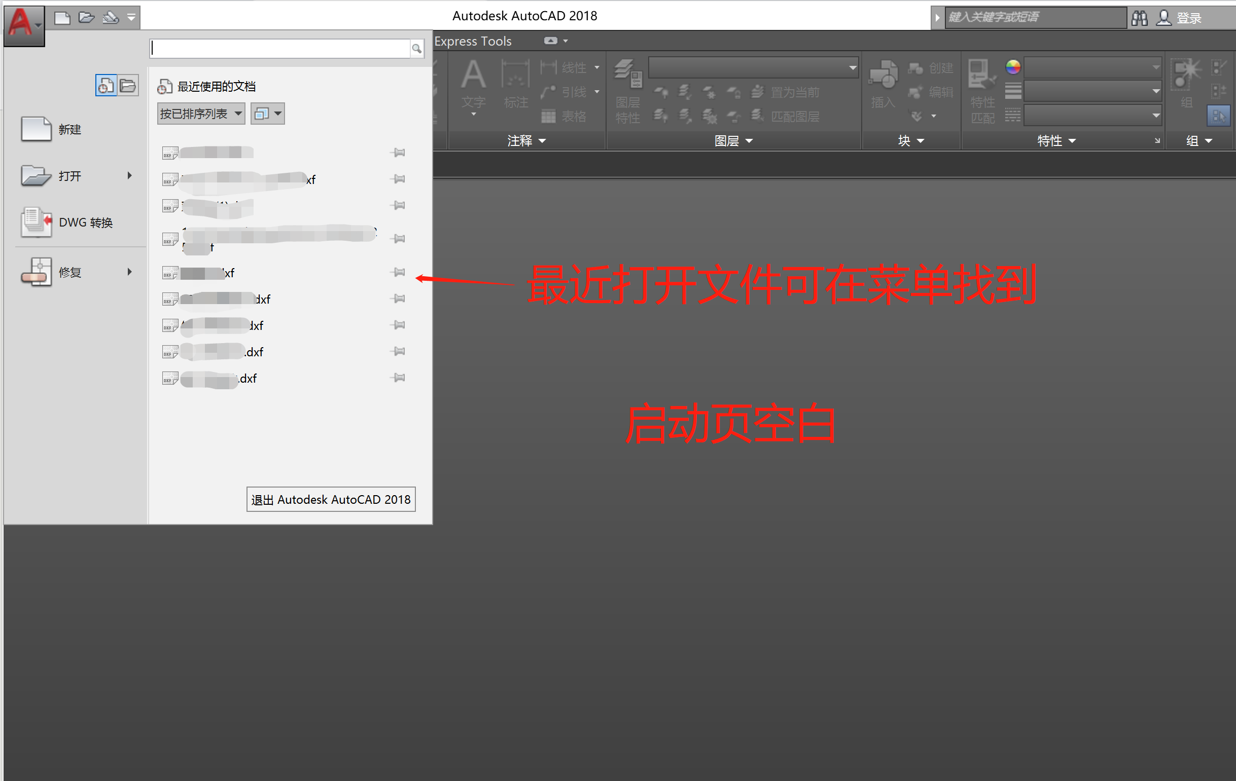This screenshot has height=781, width=1236.
Task: Click the Plot printer icon in quick access toolbar
Action: [x=111, y=18]
